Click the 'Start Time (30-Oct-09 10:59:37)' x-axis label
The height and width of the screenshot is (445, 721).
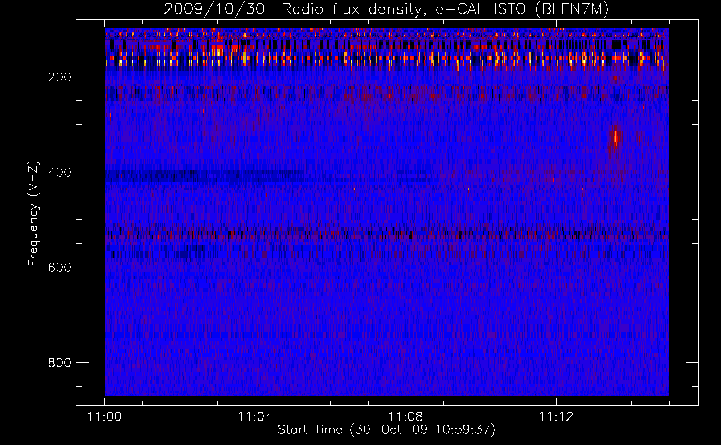[x=386, y=430]
